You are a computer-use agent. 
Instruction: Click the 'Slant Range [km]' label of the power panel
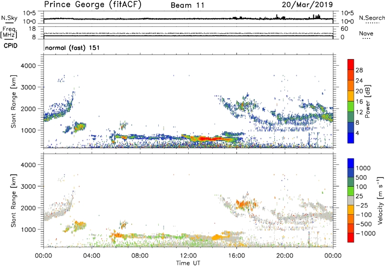coord(13,101)
